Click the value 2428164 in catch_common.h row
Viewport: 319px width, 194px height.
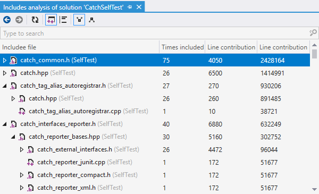click(272, 61)
